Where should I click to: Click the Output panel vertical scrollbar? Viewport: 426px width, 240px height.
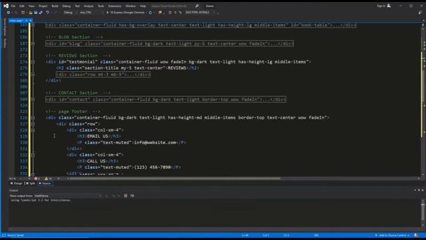(x=423, y=213)
